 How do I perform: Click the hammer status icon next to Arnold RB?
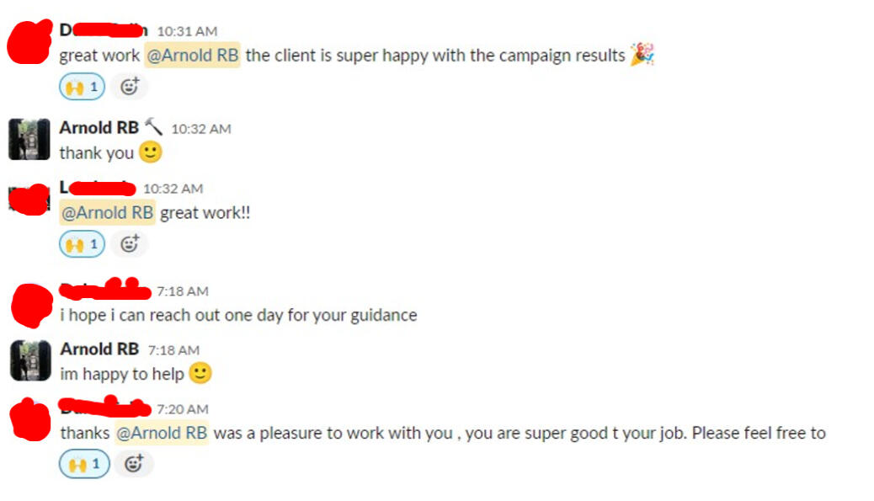(153, 127)
